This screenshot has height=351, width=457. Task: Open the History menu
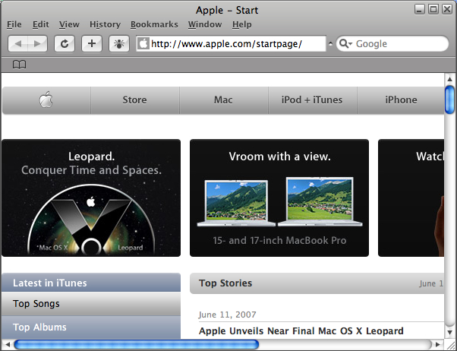tap(105, 24)
